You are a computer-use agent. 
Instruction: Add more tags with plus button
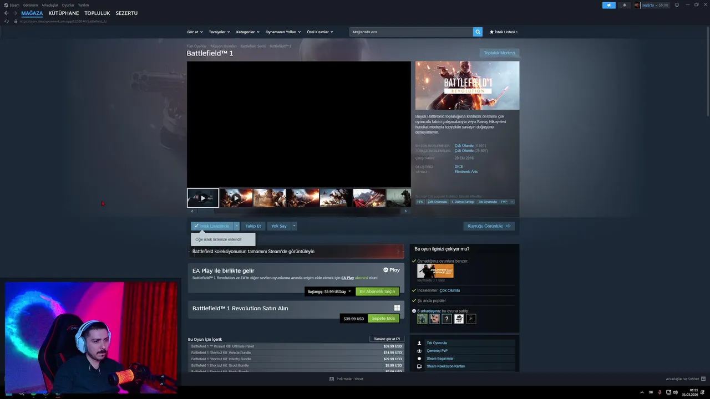pyautogui.click(x=512, y=202)
